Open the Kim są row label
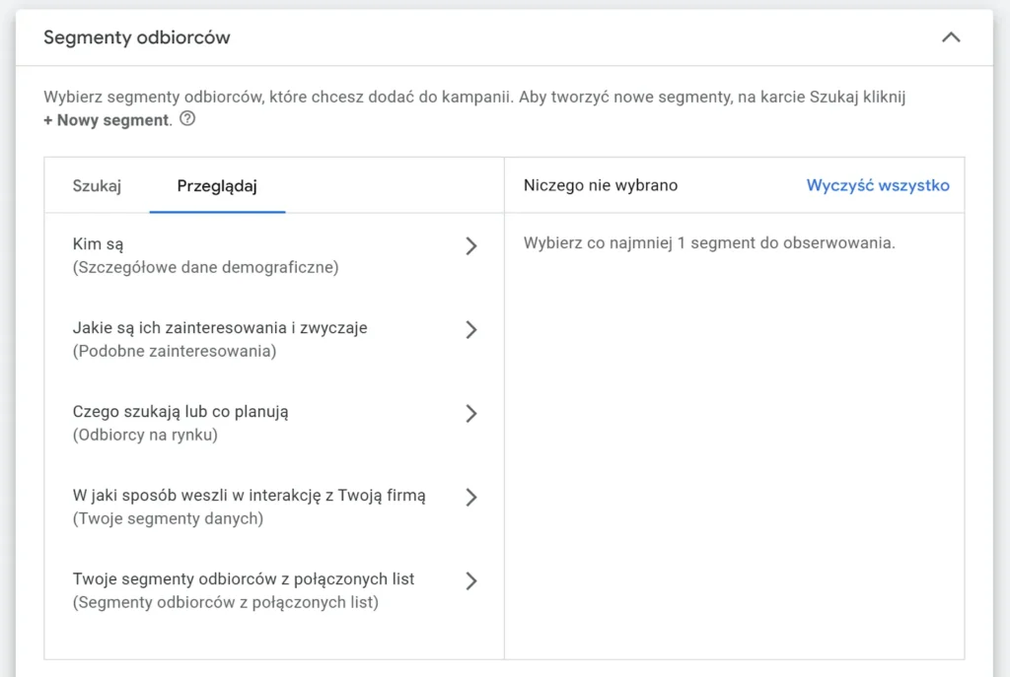The image size is (1010, 677). click(98, 244)
